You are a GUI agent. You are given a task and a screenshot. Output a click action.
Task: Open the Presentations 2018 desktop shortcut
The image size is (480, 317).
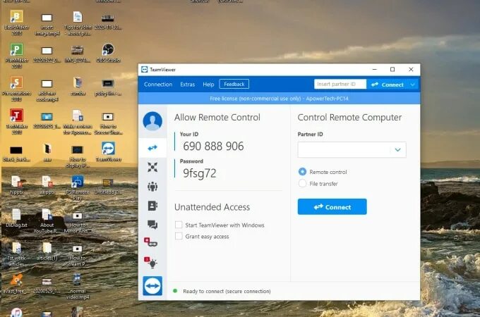(16, 89)
